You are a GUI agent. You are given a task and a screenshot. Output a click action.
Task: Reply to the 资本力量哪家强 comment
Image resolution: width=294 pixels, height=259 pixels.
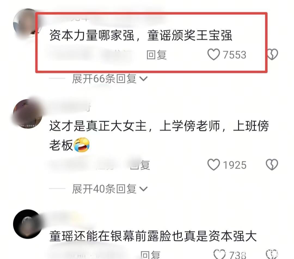[x=156, y=55]
